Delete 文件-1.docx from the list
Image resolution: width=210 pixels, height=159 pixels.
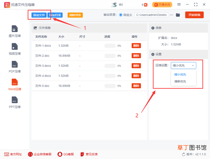pyautogui.click(x=136, y=46)
